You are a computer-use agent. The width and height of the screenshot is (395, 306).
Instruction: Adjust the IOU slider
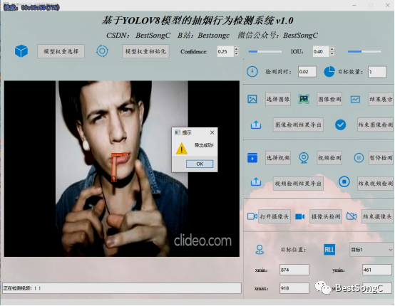point(364,51)
